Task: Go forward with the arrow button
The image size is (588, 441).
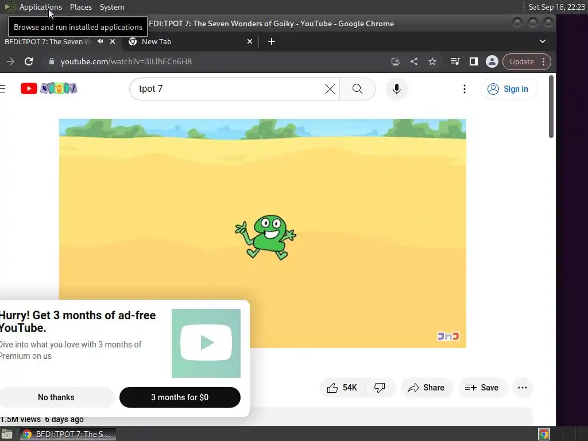Action: pos(10,61)
